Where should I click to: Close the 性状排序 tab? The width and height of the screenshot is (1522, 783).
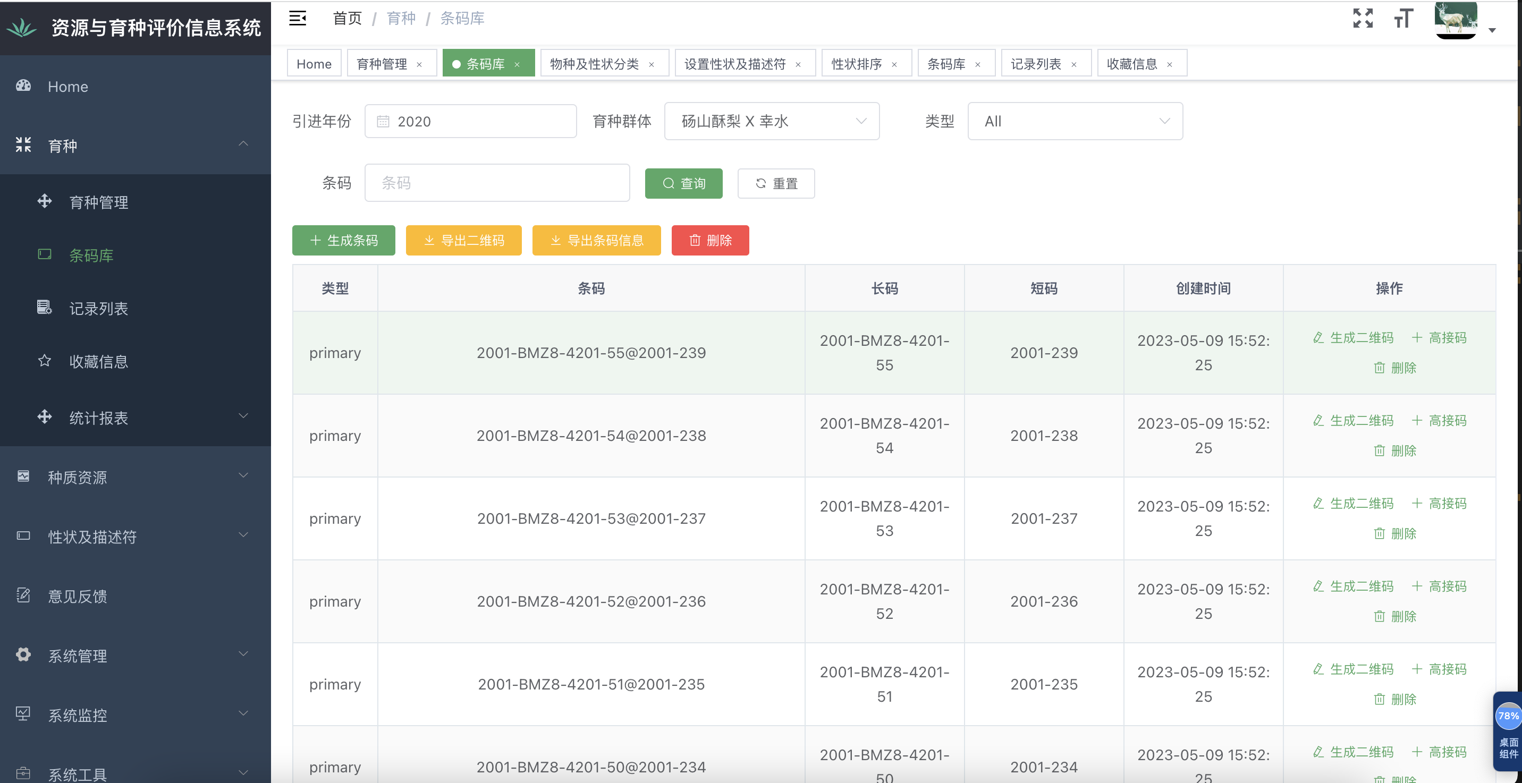[894, 64]
